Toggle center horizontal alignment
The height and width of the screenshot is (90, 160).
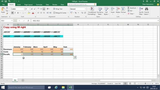coord(41,13)
